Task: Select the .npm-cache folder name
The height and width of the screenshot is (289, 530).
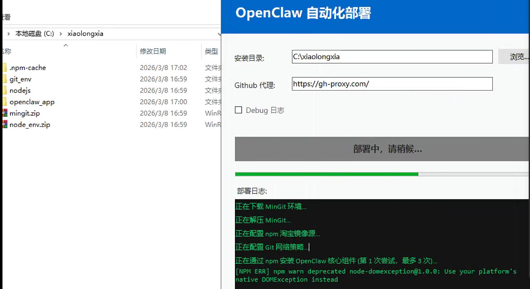Action: [x=28, y=68]
